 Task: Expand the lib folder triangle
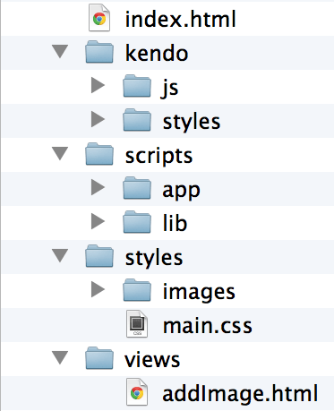point(98,221)
